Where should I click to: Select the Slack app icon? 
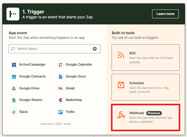(14, 112)
